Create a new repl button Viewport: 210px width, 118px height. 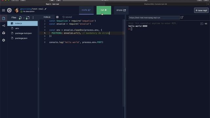click(201, 10)
